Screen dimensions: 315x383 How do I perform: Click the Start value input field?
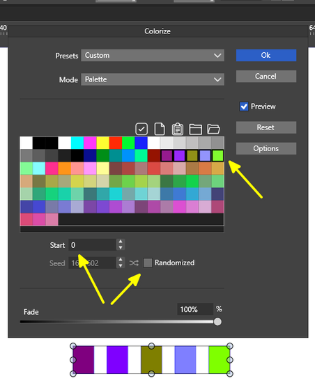(93, 244)
